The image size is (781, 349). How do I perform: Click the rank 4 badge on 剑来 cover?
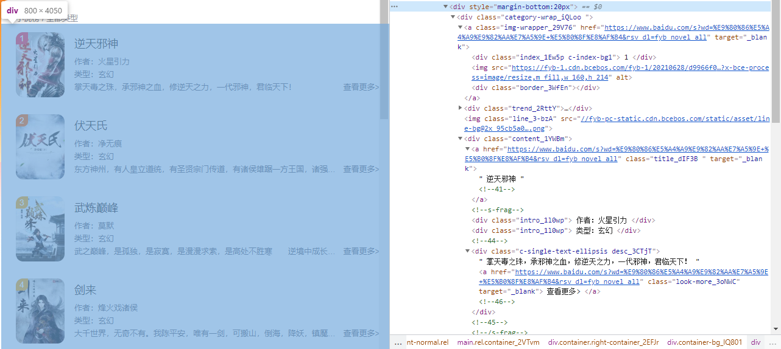pyautogui.click(x=22, y=285)
